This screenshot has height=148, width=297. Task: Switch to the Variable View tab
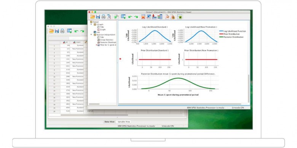pos(124,122)
